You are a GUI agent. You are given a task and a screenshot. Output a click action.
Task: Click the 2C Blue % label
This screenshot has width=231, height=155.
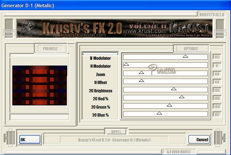(100, 115)
